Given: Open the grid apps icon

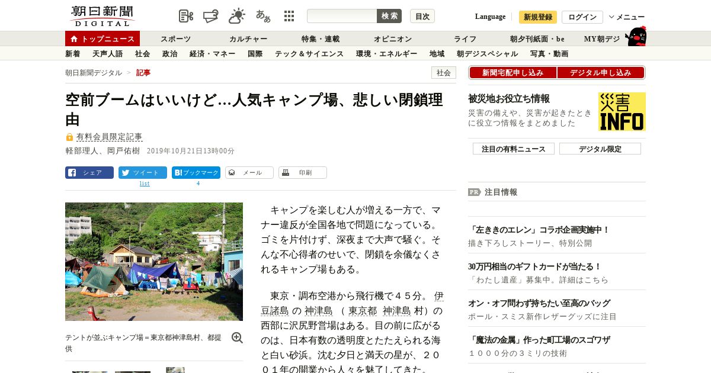Looking at the screenshot, I should pyautogui.click(x=289, y=16).
